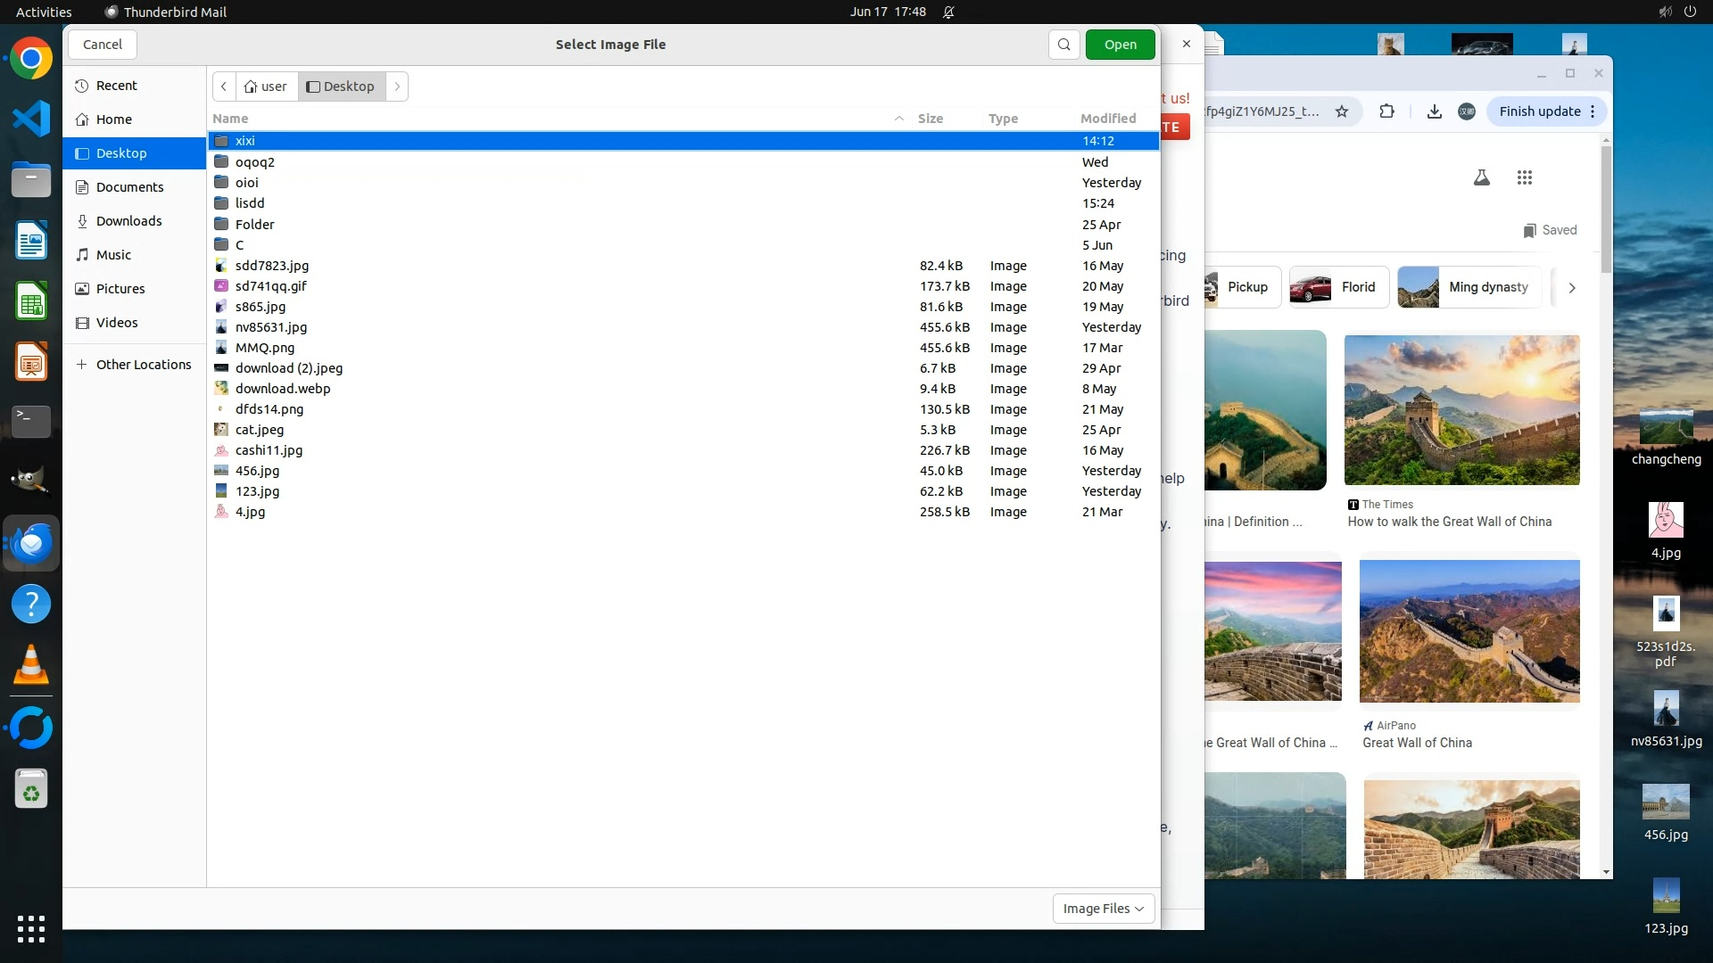
Task: Open the VLC media player dock icon
Action: (x=31, y=665)
